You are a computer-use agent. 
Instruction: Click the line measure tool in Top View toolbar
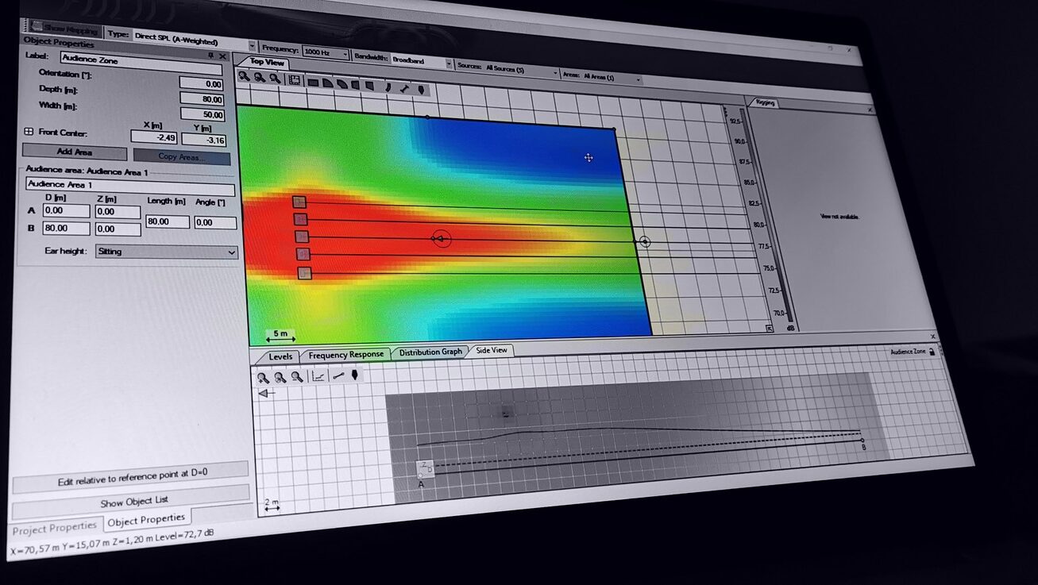click(405, 88)
